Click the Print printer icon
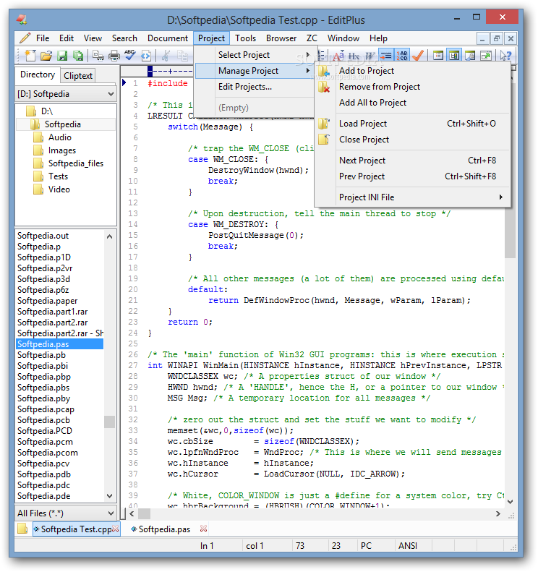This screenshot has height=572, width=538. (x=114, y=56)
